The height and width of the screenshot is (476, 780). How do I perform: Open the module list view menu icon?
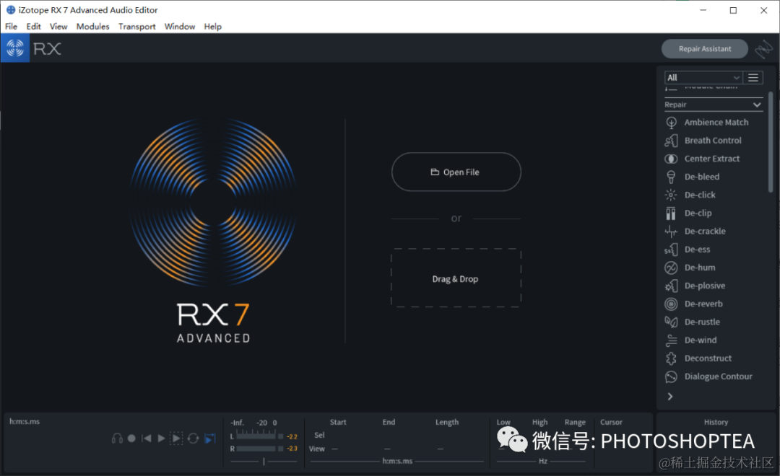click(x=753, y=77)
